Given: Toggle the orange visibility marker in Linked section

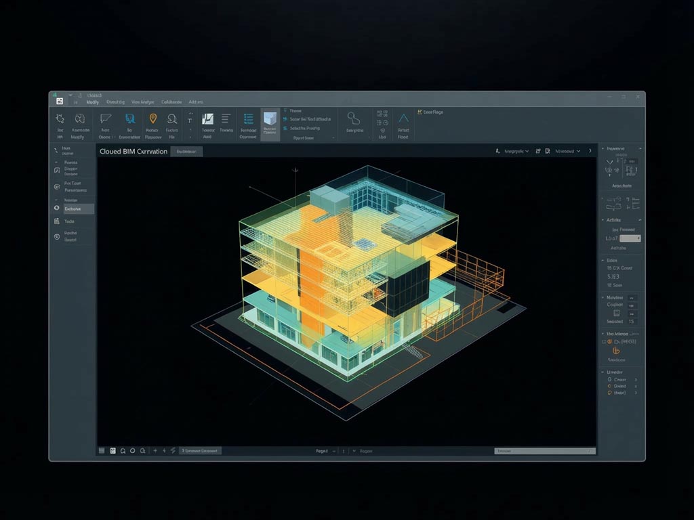Looking at the screenshot, I should 609,388.
